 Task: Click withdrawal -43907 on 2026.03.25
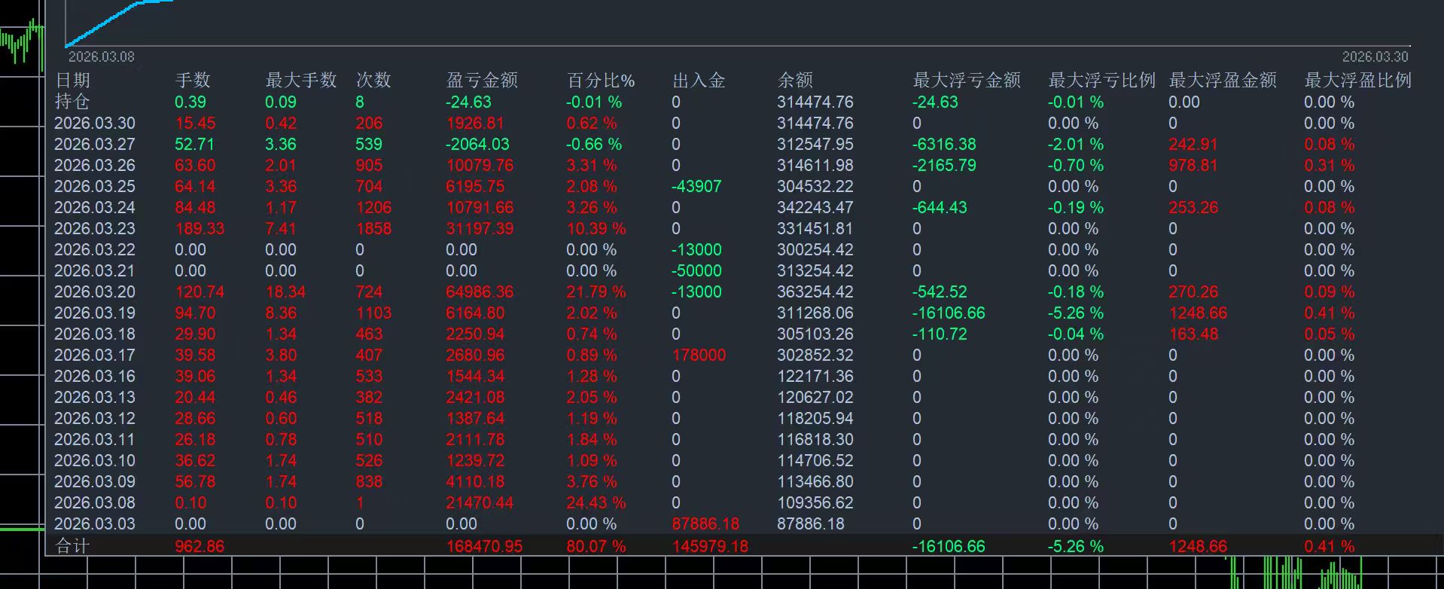tap(697, 186)
